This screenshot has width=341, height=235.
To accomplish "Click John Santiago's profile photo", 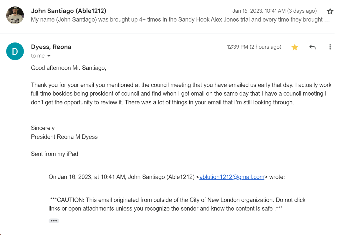I will coord(15,15).
